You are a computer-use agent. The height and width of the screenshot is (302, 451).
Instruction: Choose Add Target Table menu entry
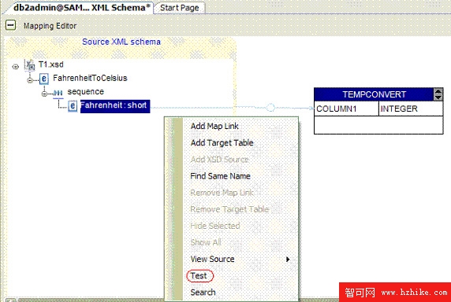click(x=222, y=142)
